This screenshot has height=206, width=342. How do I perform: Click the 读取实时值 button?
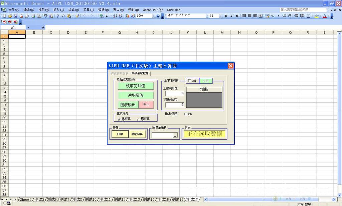136,86
